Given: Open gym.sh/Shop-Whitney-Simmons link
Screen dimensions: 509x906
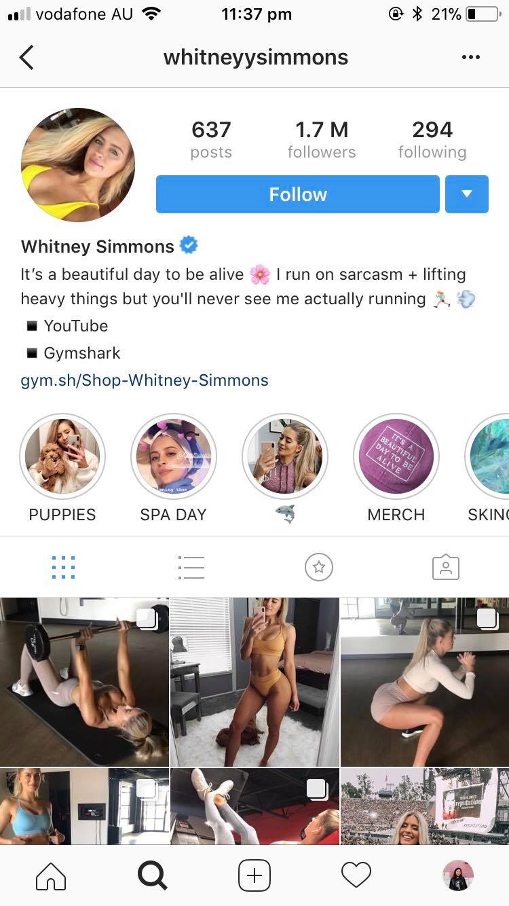Looking at the screenshot, I should pos(145,380).
